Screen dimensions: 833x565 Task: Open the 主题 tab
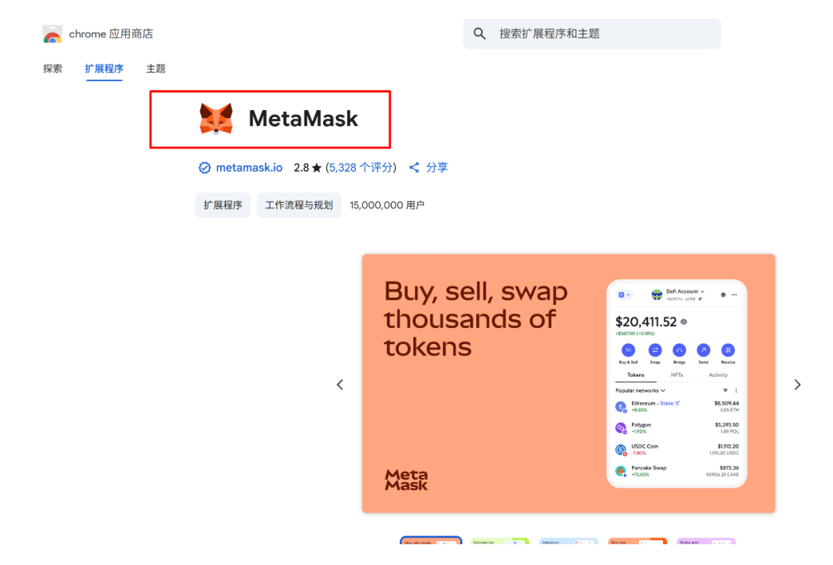pos(156,69)
